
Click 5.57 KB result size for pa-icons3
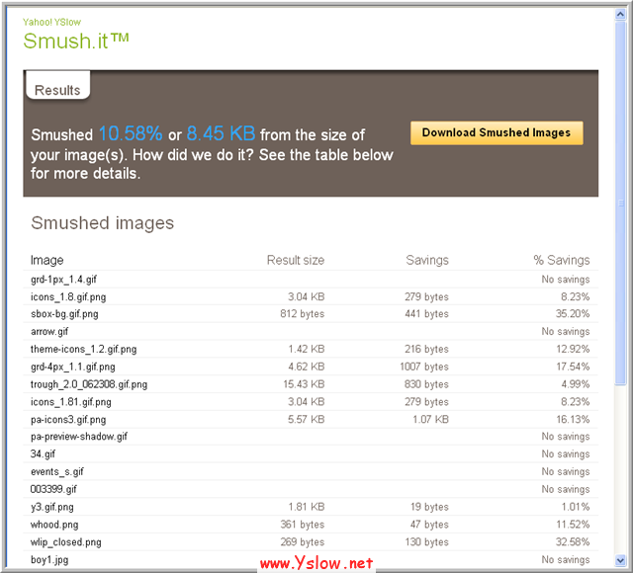point(307,419)
